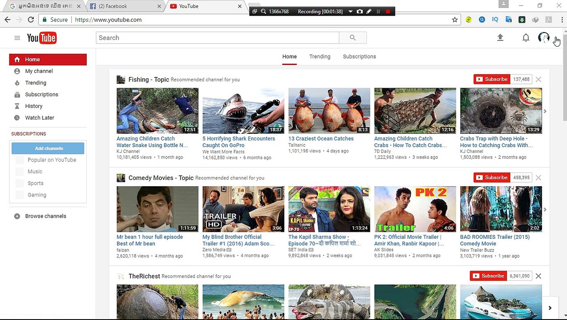Click the Subscriptions sidebar icon
Screen dimensions: 567x320
coord(17,95)
